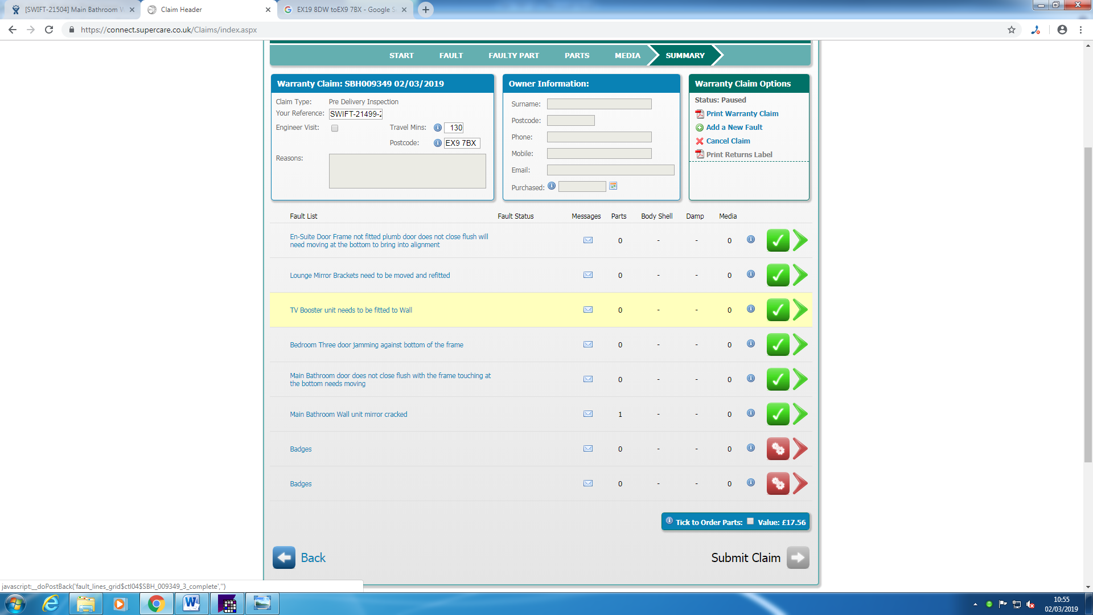This screenshot has width=1093, height=615.
Task: Click info icon on Main Bathroom Wall mirror row
Action: click(751, 413)
